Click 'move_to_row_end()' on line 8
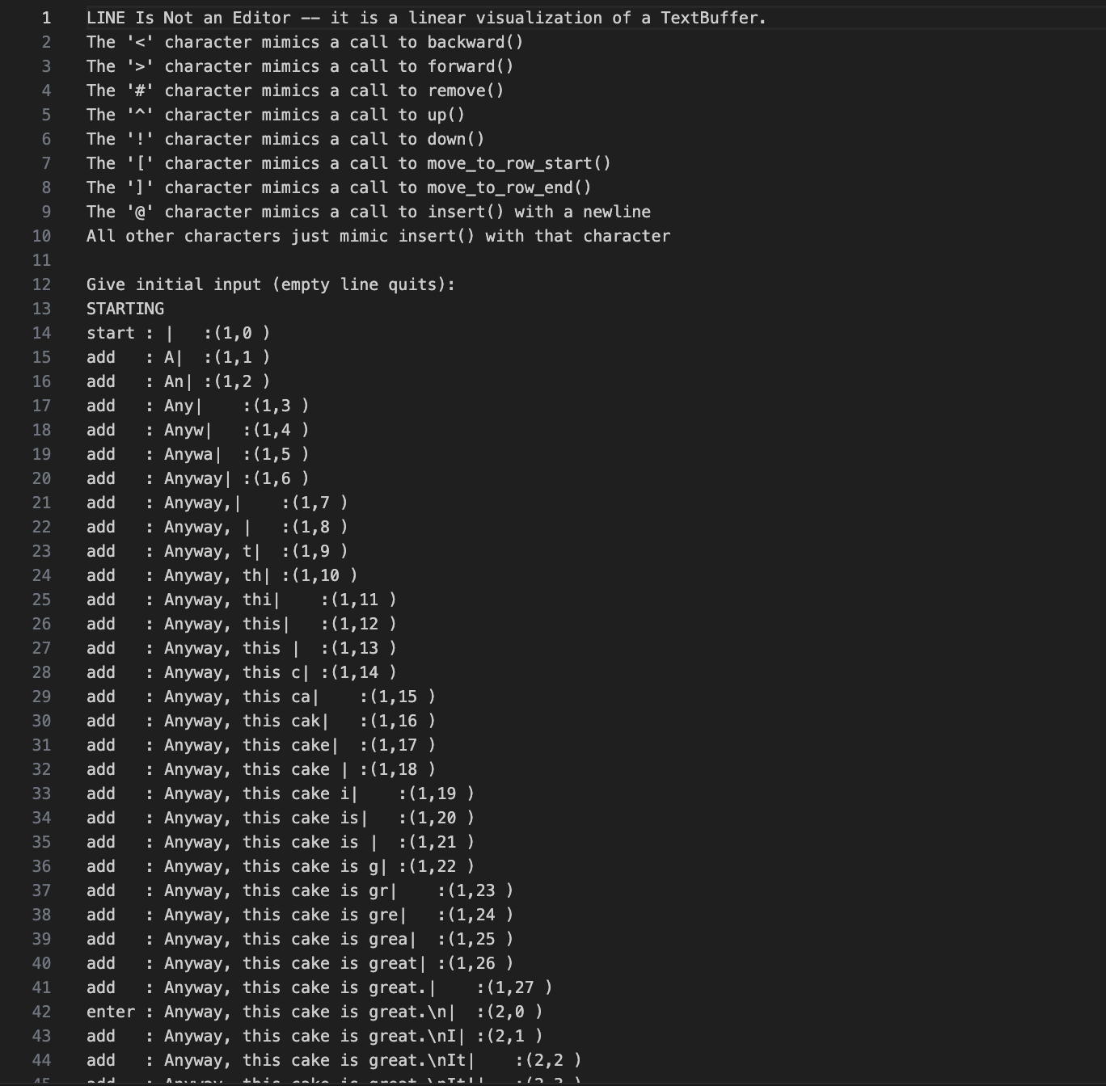1106x1086 pixels. click(x=509, y=187)
